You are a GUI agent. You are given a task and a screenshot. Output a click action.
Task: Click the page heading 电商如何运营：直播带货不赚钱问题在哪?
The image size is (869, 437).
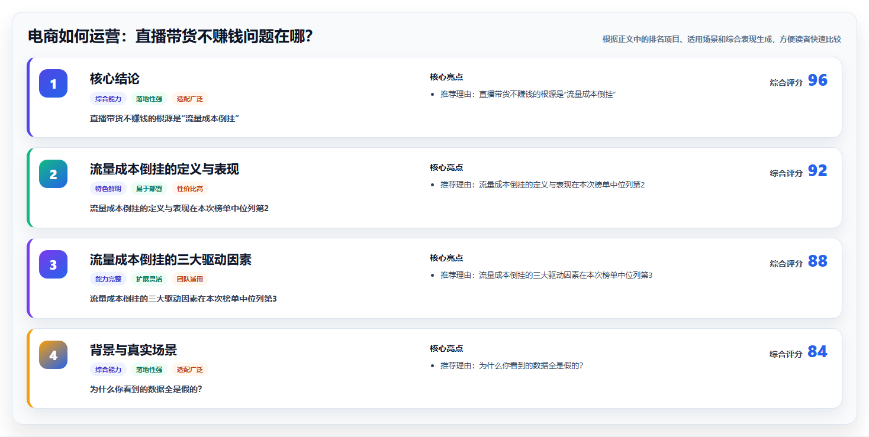tap(170, 37)
